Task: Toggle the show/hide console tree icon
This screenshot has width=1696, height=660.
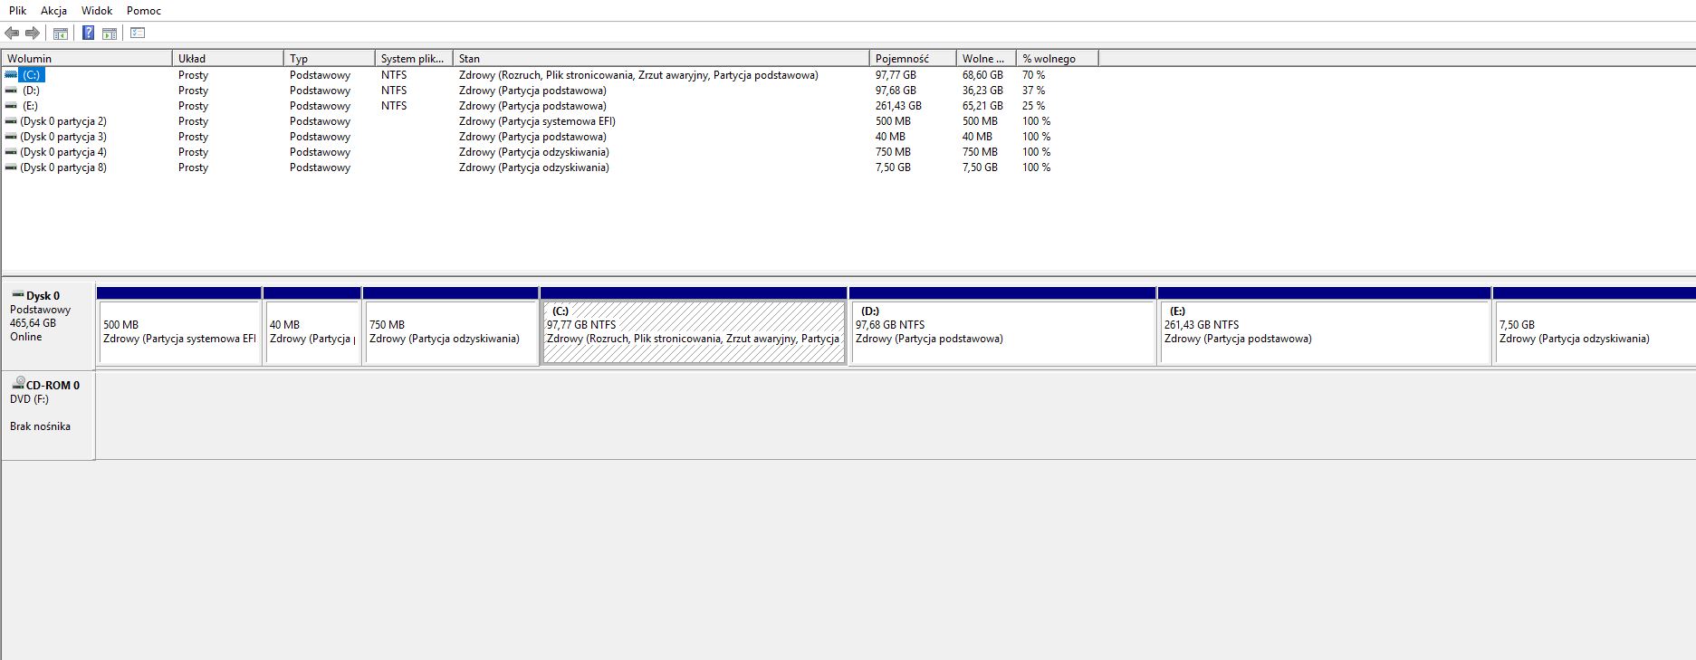Action: click(61, 33)
